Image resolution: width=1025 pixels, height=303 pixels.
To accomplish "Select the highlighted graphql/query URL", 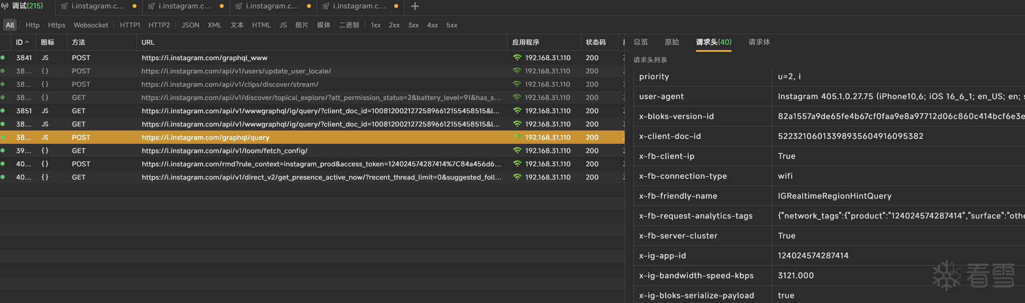I will [x=206, y=138].
